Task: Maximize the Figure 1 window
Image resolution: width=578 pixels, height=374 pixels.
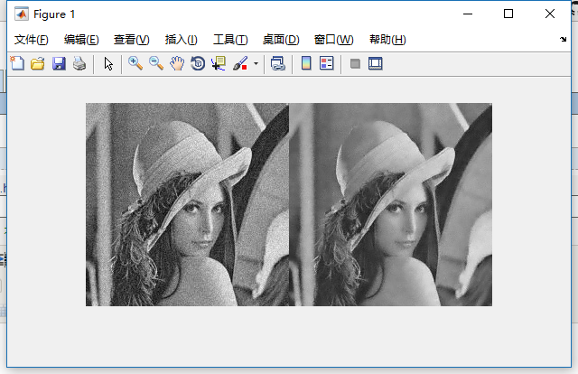Action: [508, 14]
